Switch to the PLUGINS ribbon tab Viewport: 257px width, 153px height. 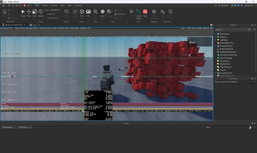pos(78,6)
